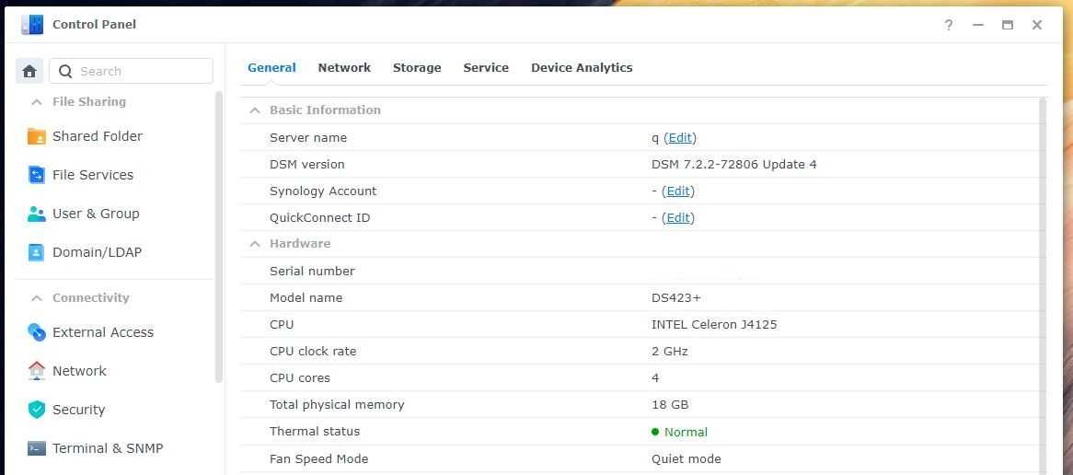The height and width of the screenshot is (475, 1073).
Task: Click the Fan Speed Mode label
Action: [x=319, y=458]
